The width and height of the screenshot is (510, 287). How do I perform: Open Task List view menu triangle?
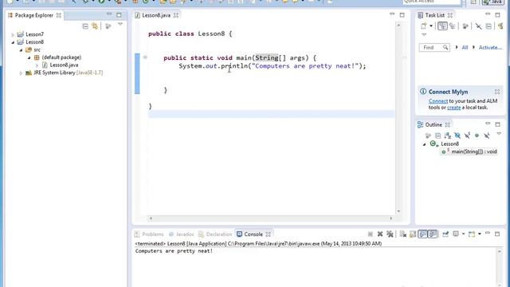424,34
